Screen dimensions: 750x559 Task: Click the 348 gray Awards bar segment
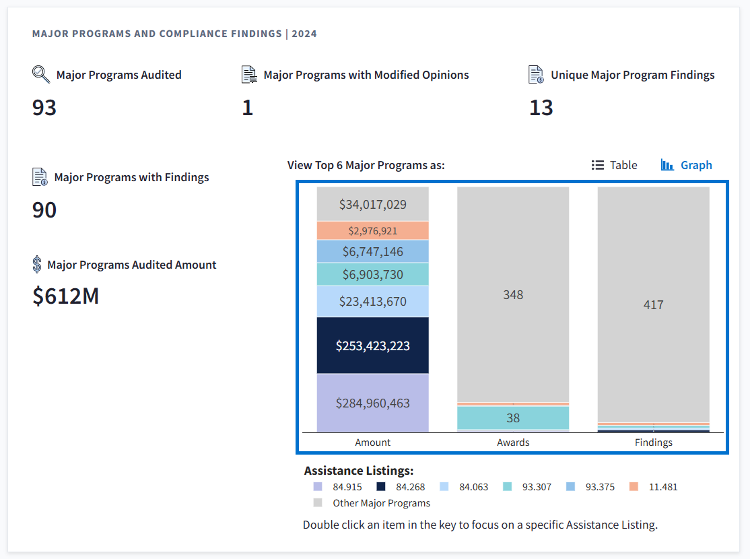[513, 294]
